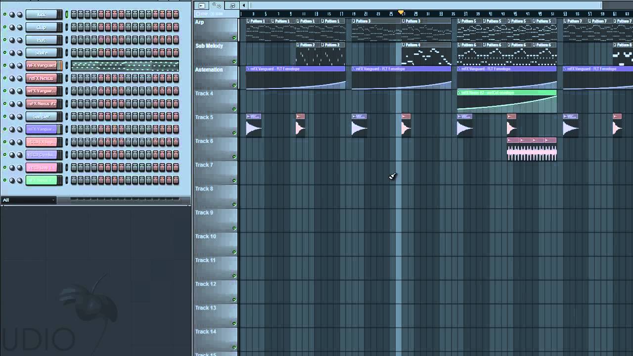This screenshot has height=356, width=633.
Task: Mute the Clap channel via its green LED
Action: coord(5,27)
